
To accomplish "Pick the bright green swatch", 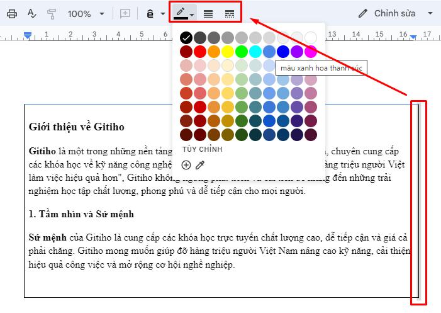I will (x=242, y=52).
